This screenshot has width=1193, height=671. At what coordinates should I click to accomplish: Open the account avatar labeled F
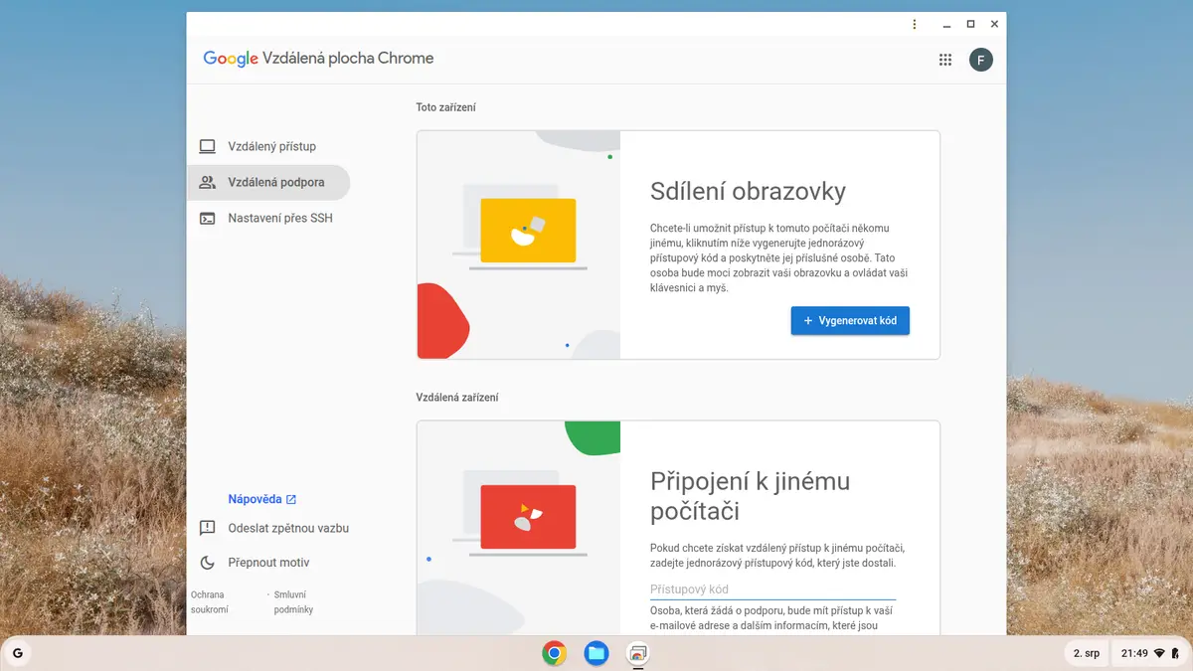(x=981, y=60)
